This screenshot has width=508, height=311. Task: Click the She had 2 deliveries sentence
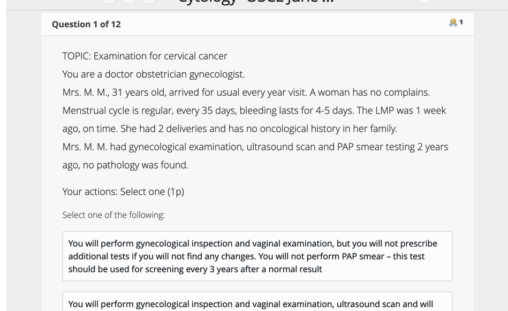point(259,128)
